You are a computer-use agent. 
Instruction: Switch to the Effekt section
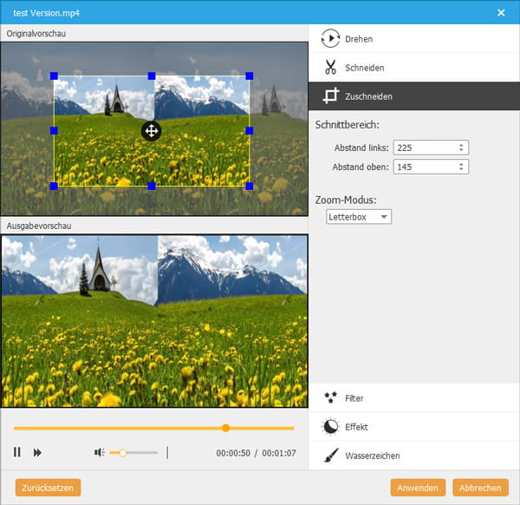pyautogui.click(x=414, y=427)
